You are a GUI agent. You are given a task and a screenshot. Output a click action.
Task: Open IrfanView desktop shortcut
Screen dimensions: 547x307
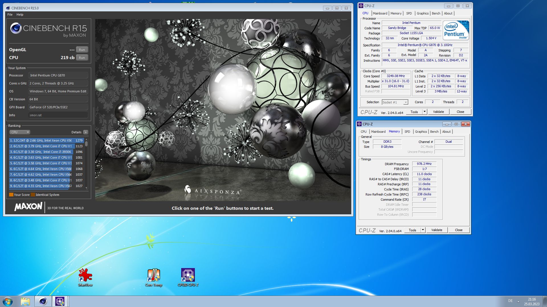coord(85,277)
